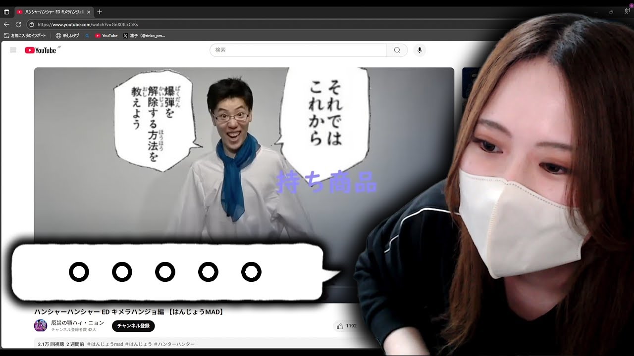Open the 厄災の顎ハィ・ニョン channel name
The width and height of the screenshot is (634, 356).
(x=77, y=322)
